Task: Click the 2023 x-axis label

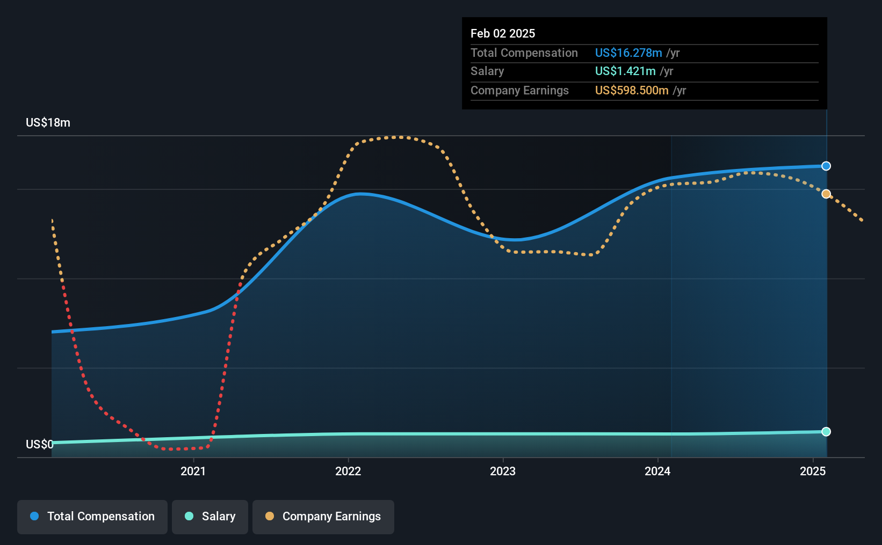Action: click(x=503, y=471)
